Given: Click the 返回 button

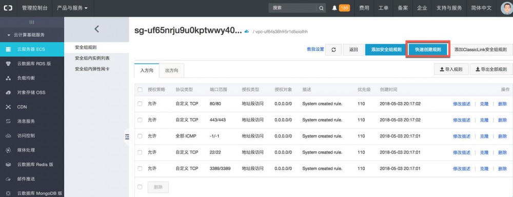Looking at the screenshot, I should [x=353, y=50].
